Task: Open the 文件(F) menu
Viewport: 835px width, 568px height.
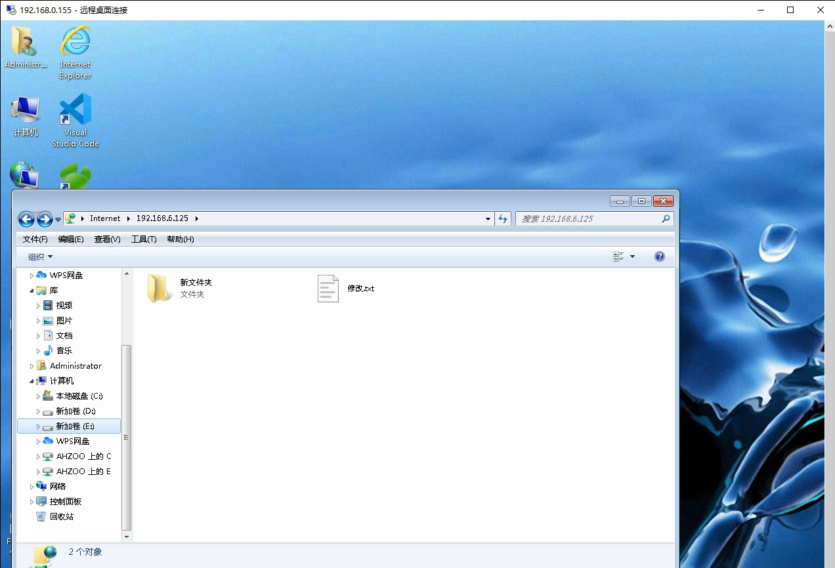Action: click(35, 239)
